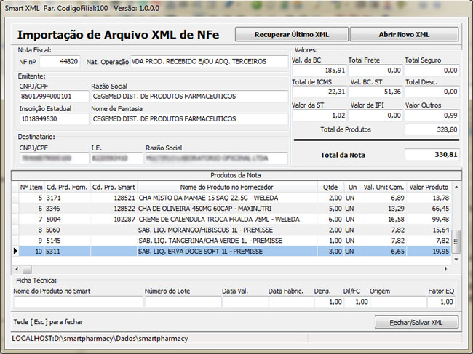Click the Total da Nota field 330,81
The height and width of the screenshot is (354, 473).
coord(432,155)
